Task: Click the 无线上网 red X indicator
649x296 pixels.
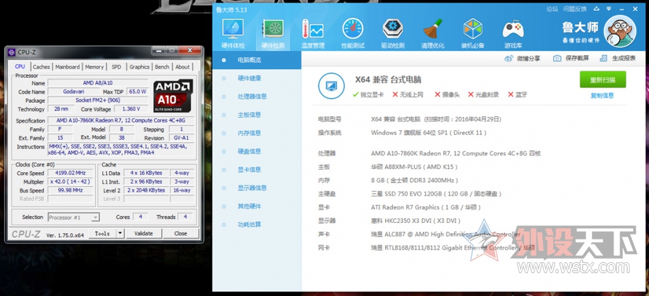Action: (x=395, y=95)
